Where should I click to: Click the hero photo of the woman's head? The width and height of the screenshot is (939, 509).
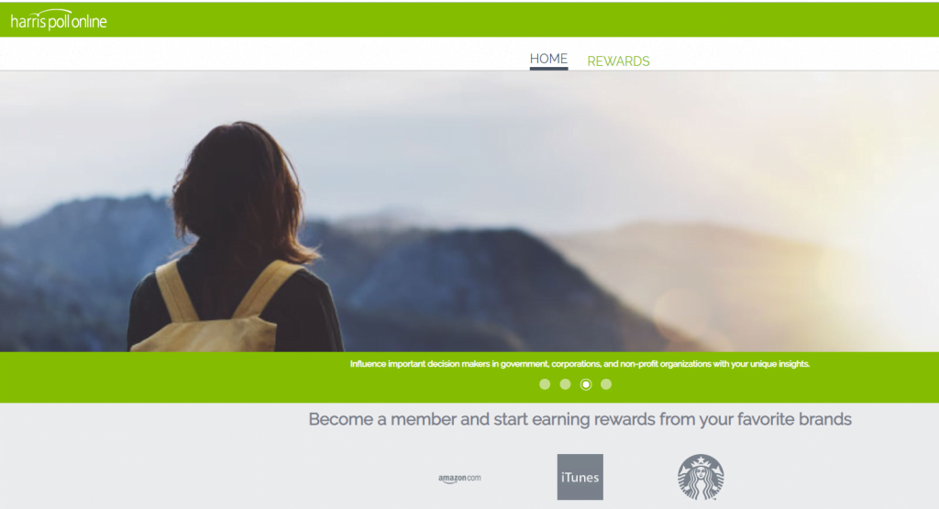(239, 185)
